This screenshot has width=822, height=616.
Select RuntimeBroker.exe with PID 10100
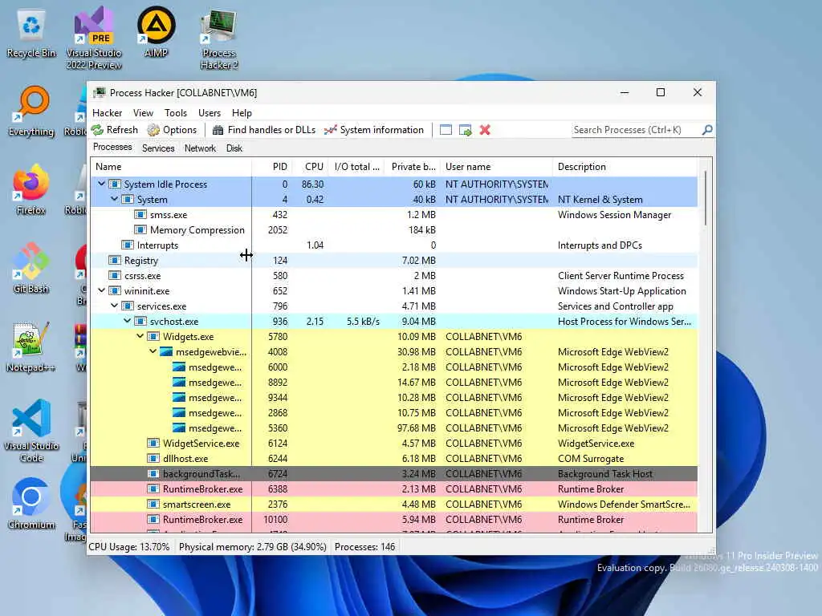(x=393, y=519)
